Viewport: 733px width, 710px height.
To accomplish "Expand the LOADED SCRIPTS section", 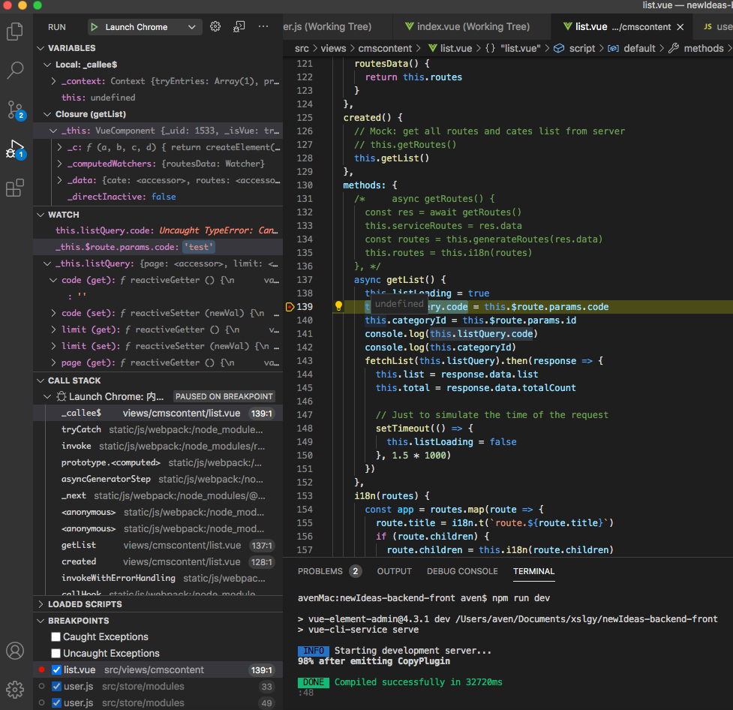I will [84, 604].
